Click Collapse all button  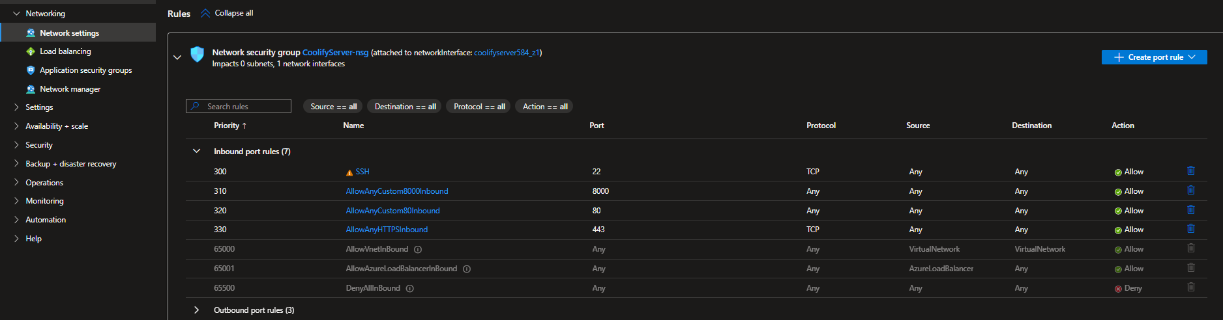click(x=227, y=13)
